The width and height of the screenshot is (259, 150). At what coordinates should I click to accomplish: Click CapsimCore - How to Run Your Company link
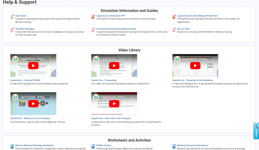tap(111, 118)
